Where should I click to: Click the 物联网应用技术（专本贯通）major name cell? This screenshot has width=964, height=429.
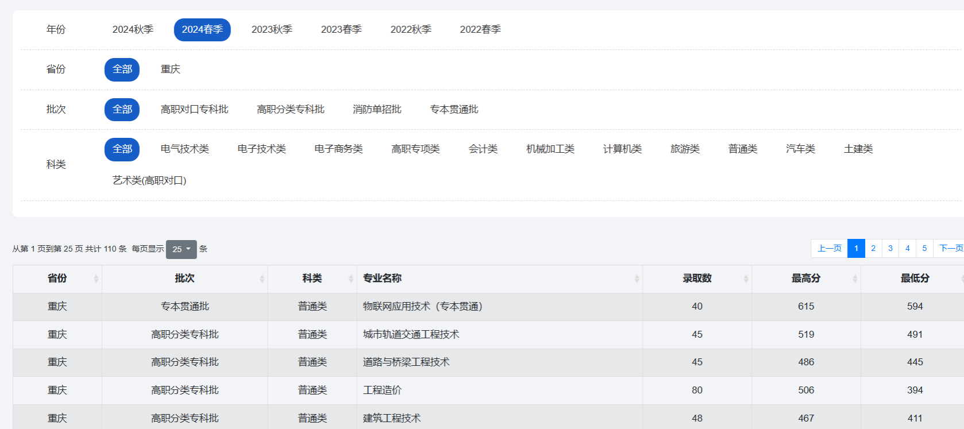500,307
